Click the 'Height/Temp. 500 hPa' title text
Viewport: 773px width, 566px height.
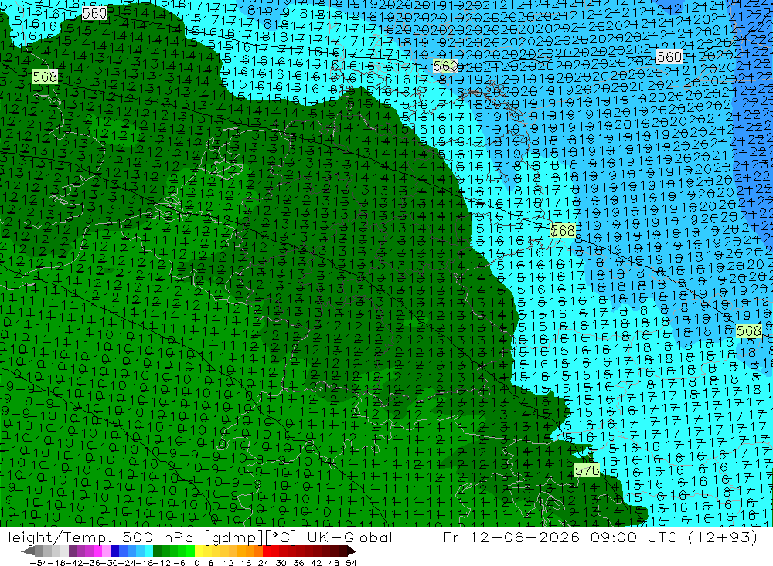(97, 537)
